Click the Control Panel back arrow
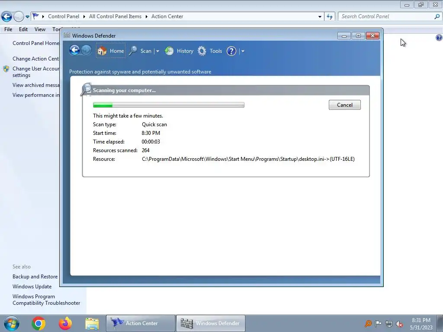This screenshot has width=443, height=332. [x=7, y=16]
